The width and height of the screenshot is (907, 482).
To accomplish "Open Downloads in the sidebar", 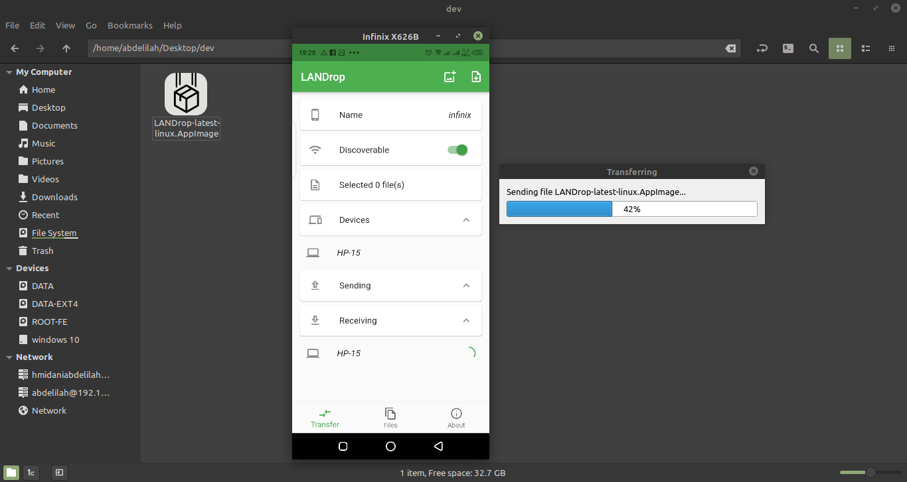I will 54,197.
